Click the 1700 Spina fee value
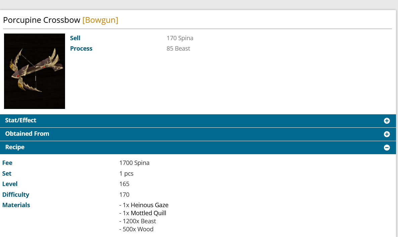This screenshot has width=398, height=237. point(134,163)
